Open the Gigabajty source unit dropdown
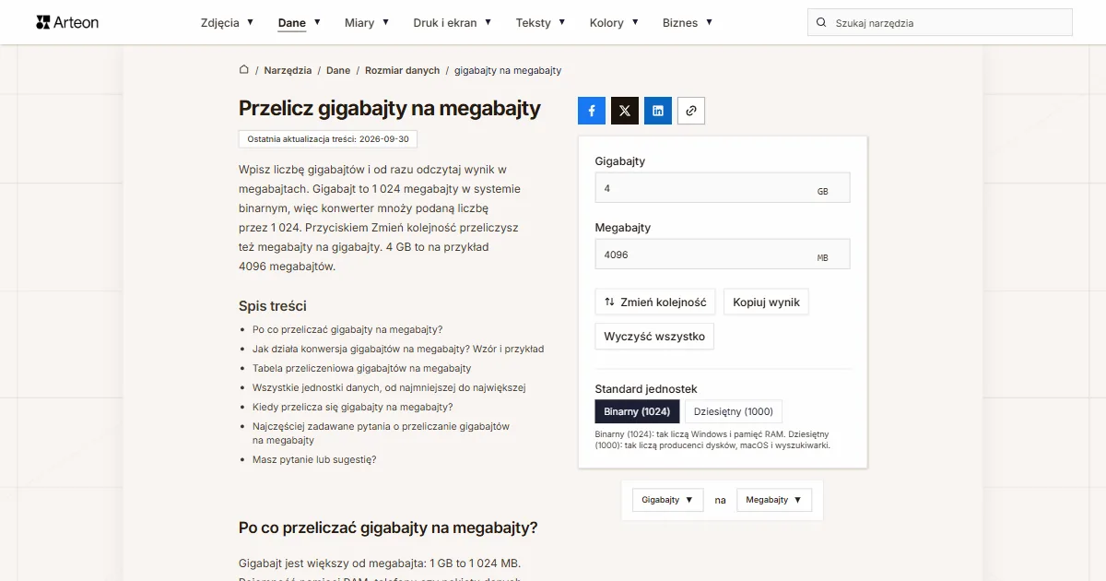This screenshot has width=1106, height=581. click(x=668, y=500)
